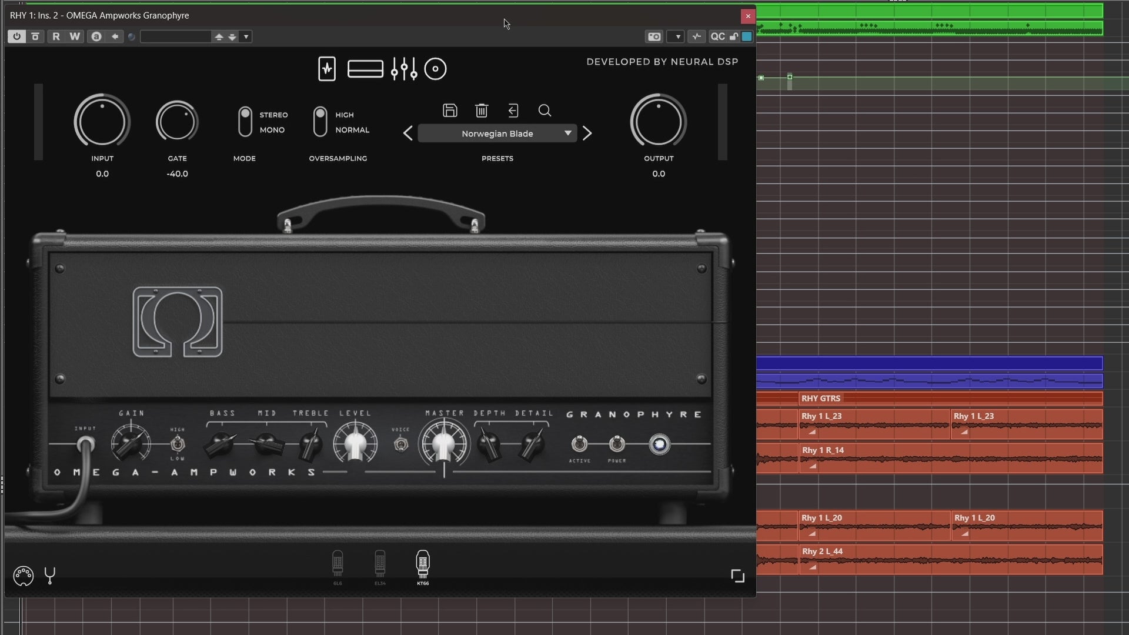
Task: Click the copy A to B arrow icon
Action: tap(115, 36)
